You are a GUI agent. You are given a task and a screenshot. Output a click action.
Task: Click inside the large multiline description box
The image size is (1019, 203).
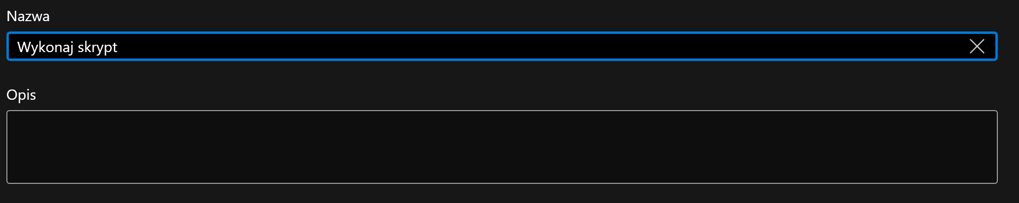pos(502,147)
